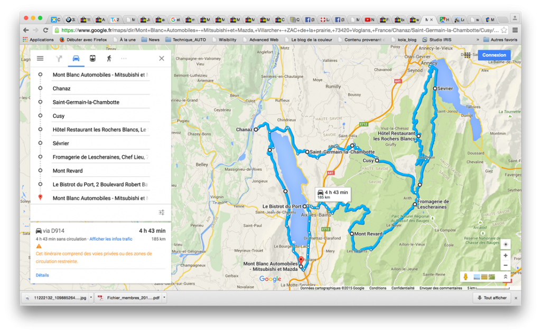Screen dimensions: 541x334
Task: Open the Détails link
Action: tap(42, 275)
